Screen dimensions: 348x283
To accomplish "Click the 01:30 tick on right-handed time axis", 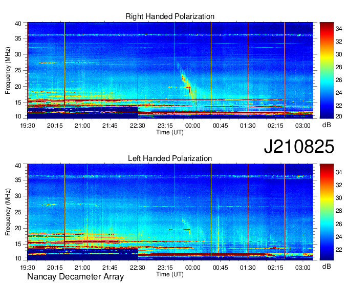I will [248, 126].
